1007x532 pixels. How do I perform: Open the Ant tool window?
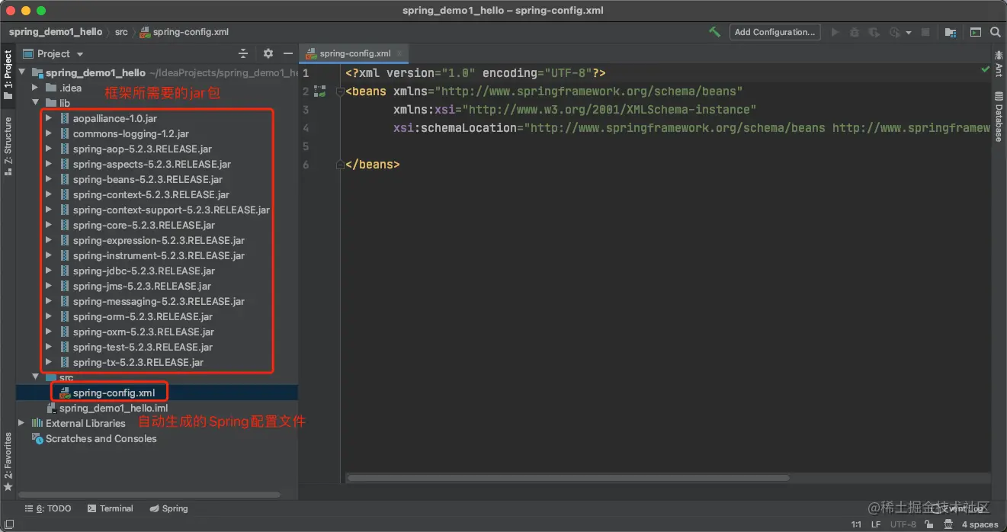[999, 62]
